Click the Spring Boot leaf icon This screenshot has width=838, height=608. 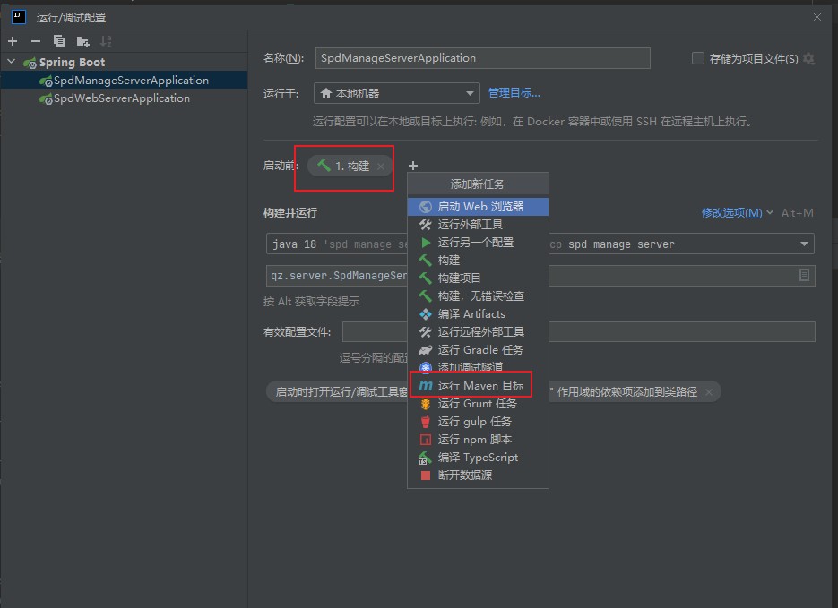30,63
